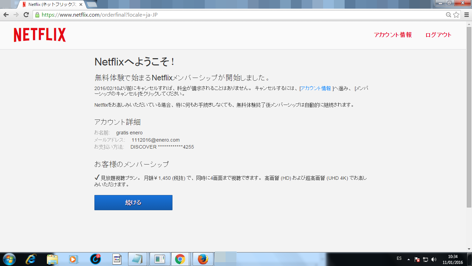This screenshot has height=266, width=472.
Task: Click the メールアドレス: label
Action: click(x=110, y=140)
